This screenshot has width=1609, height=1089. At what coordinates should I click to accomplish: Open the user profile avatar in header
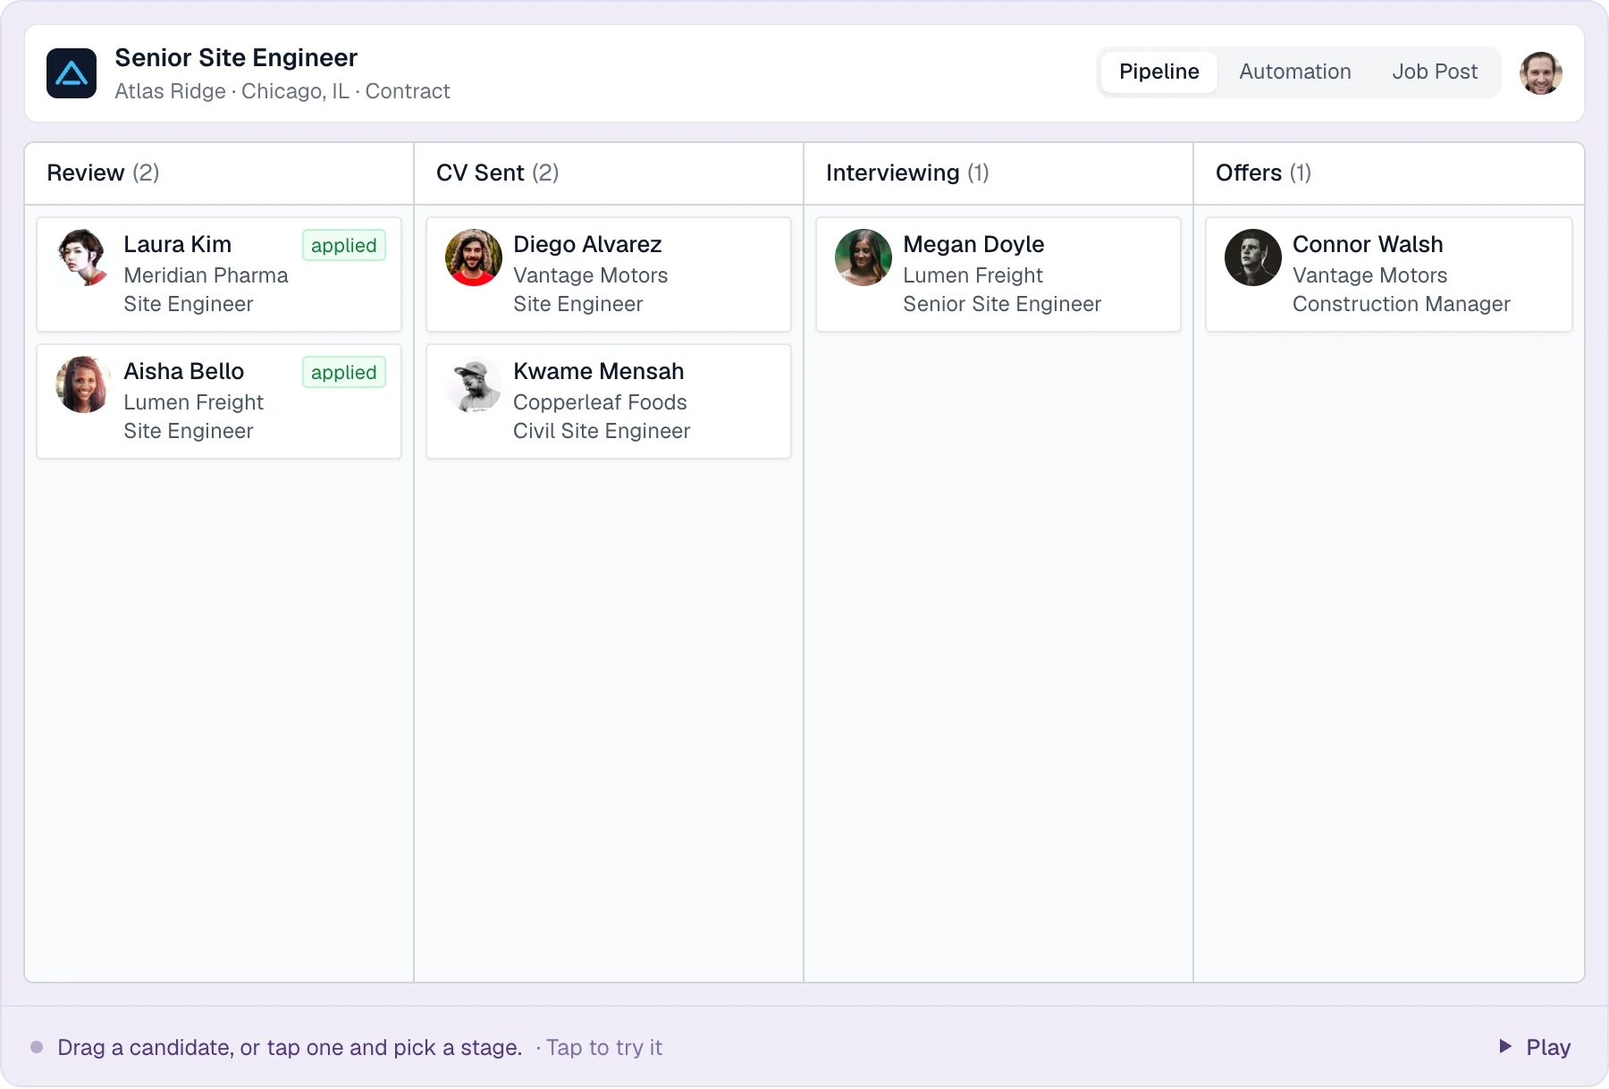pos(1541,73)
